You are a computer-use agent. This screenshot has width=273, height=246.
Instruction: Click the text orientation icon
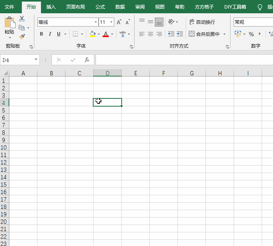point(171,22)
